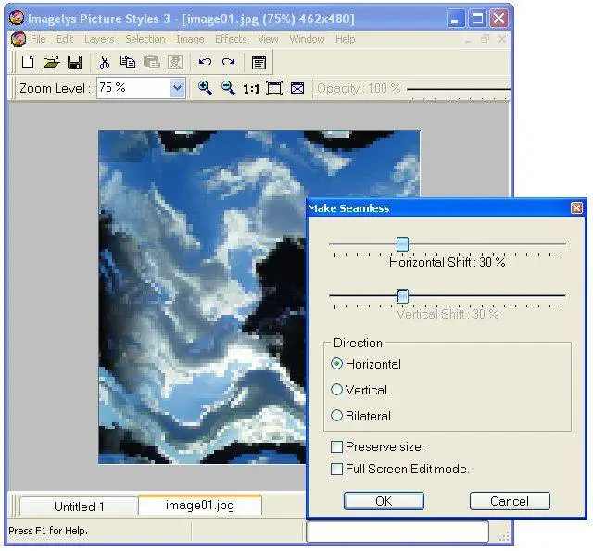The width and height of the screenshot is (593, 551).
Task: Click the Open folder icon
Action: click(52, 62)
